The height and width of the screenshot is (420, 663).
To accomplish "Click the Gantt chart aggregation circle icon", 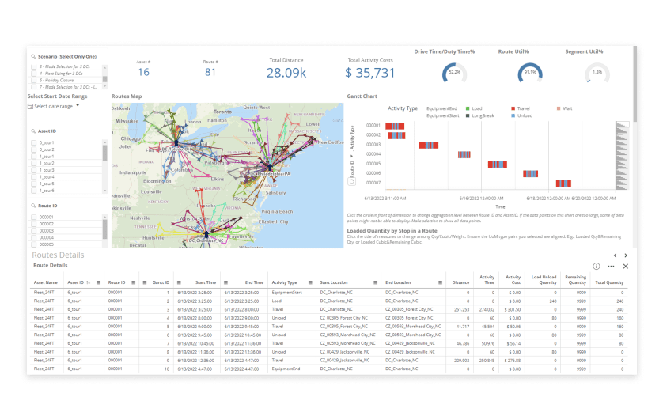I will [351, 182].
